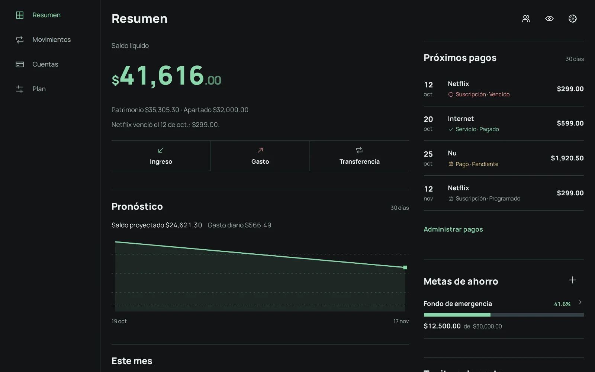
Task: Click the forecast chart end point marker
Action: pos(405,267)
